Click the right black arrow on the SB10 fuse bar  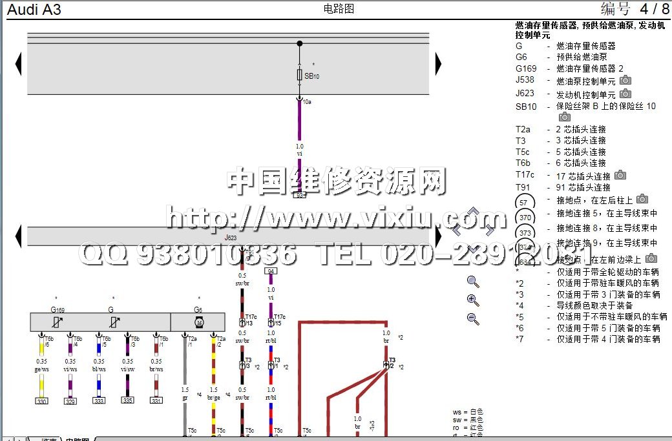438,64
